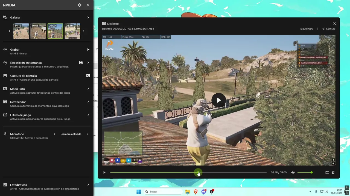Click the system tray microphone icon
Viewport: 350px width, 196px height.
(x=316, y=192)
